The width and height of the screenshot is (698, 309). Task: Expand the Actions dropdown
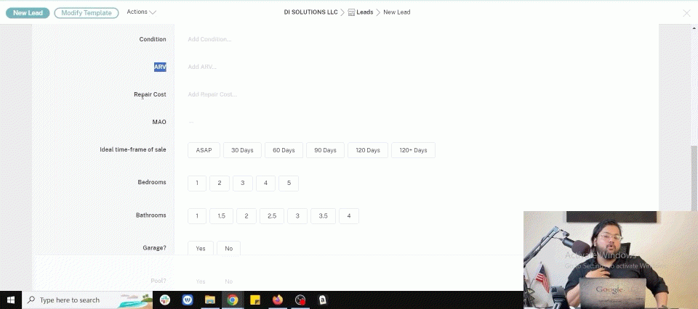click(x=141, y=12)
